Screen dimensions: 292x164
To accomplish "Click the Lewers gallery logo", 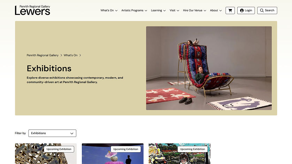I will [x=32, y=10].
